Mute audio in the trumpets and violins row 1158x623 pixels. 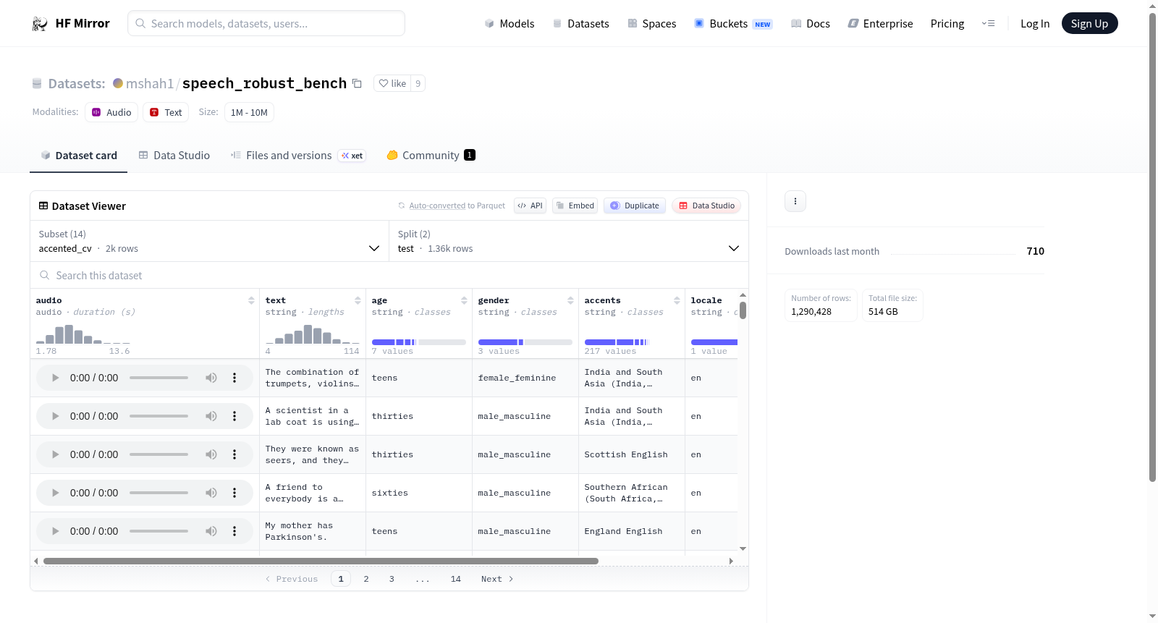point(211,378)
